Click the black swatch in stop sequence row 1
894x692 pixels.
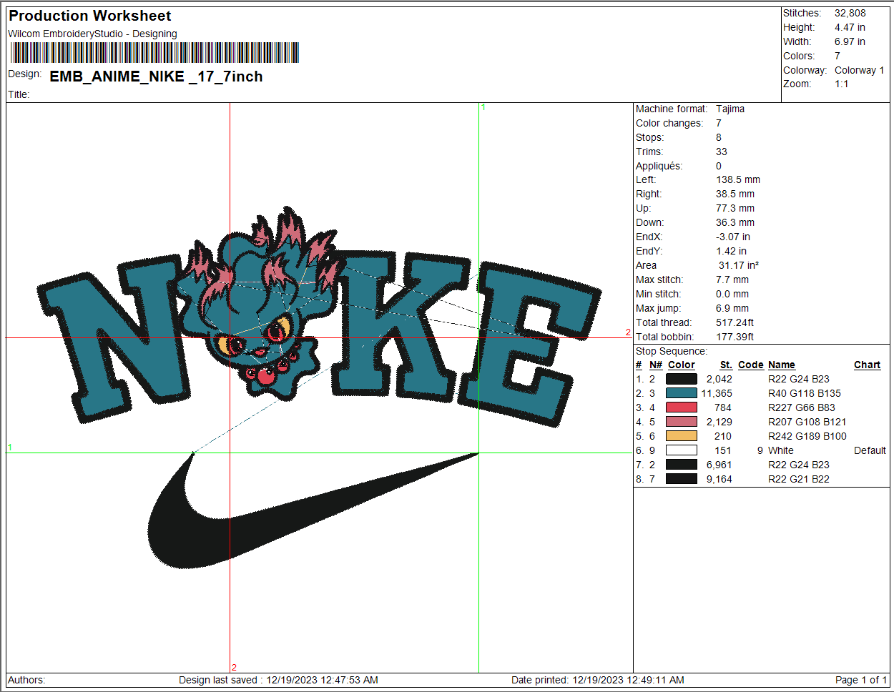click(681, 379)
